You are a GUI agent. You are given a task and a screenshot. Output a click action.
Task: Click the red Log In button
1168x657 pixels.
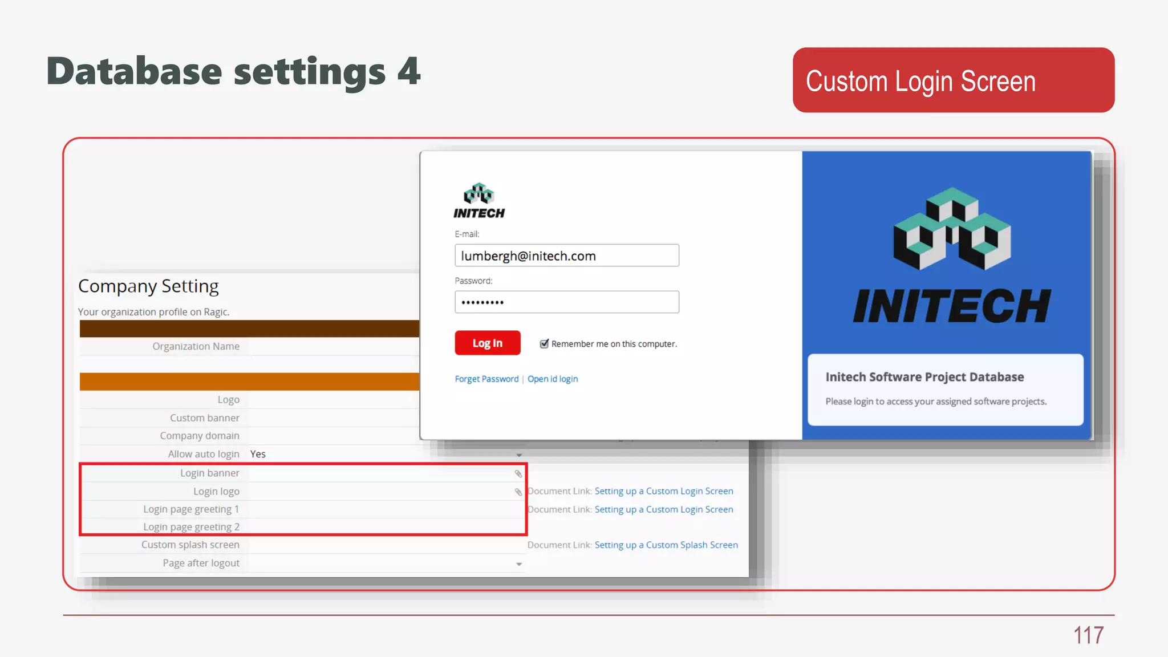pos(488,343)
